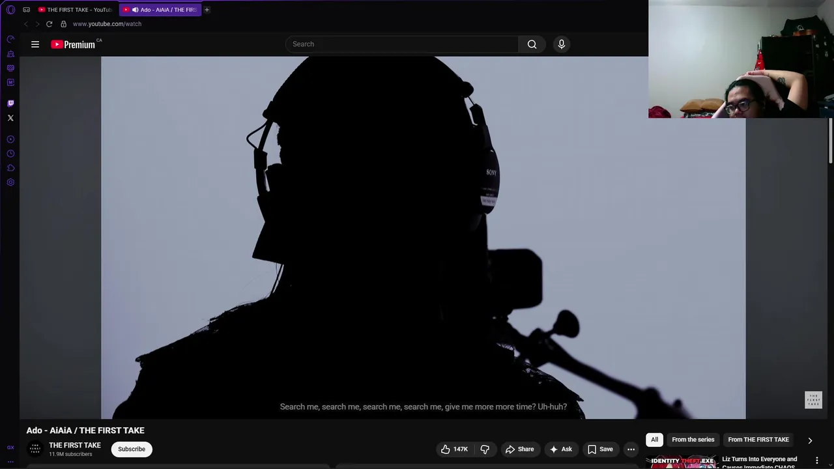Save video to playlist

(x=600, y=449)
